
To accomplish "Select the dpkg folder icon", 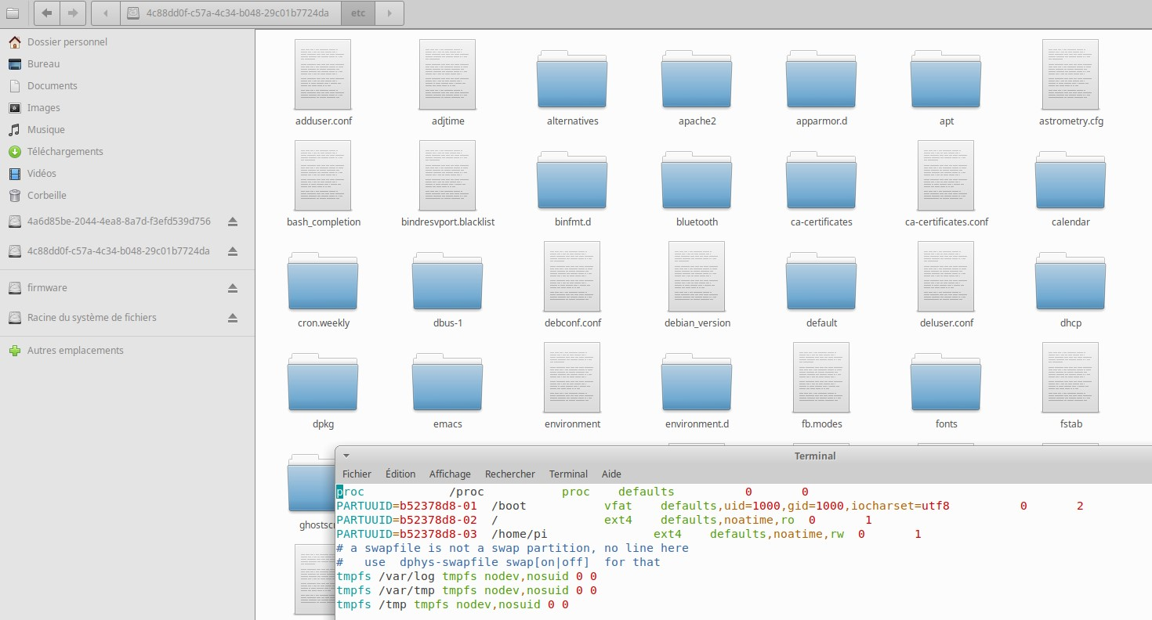I will coord(323,382).
